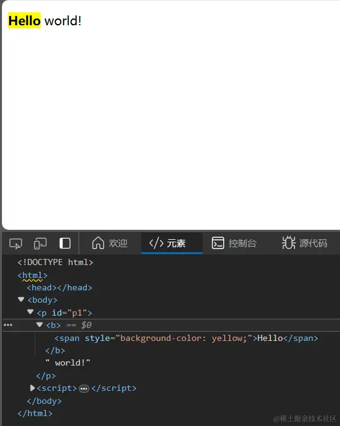Collapse the p id="p1" node
This screenshot has height=426, width=340.
click(x=30, y=312)
